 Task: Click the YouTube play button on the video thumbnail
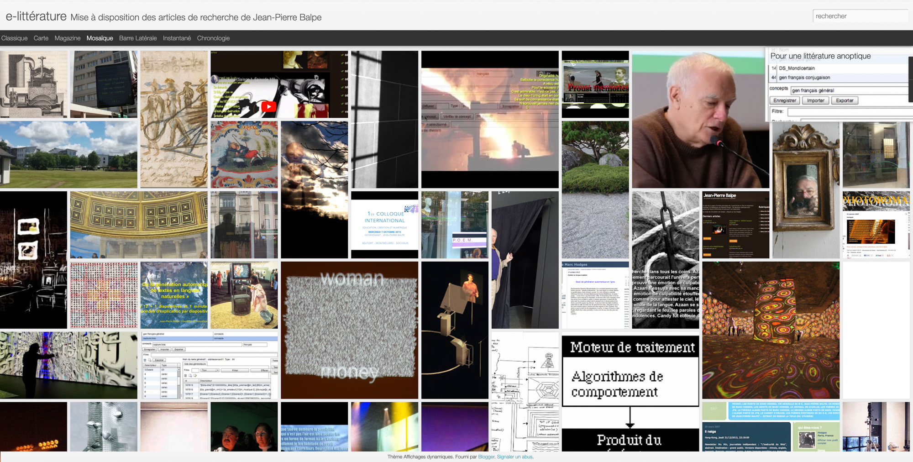click(268, 107)
